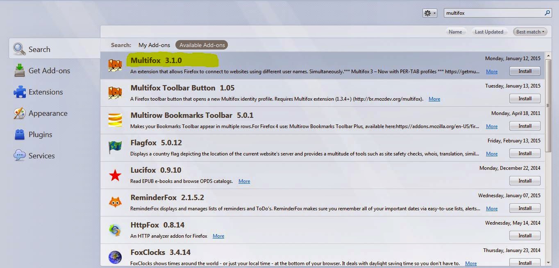Open the Plugins category

click(x=55, y=134)
